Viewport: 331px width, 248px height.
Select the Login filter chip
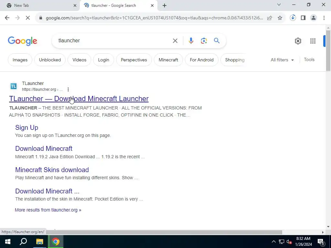(103, 60)
